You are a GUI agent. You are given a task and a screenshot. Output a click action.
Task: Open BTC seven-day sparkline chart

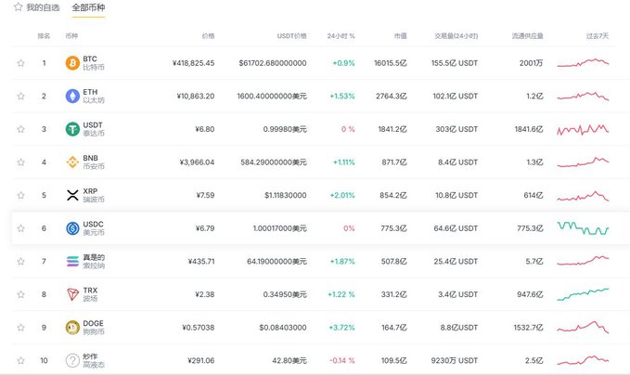[x=583, y=62]
